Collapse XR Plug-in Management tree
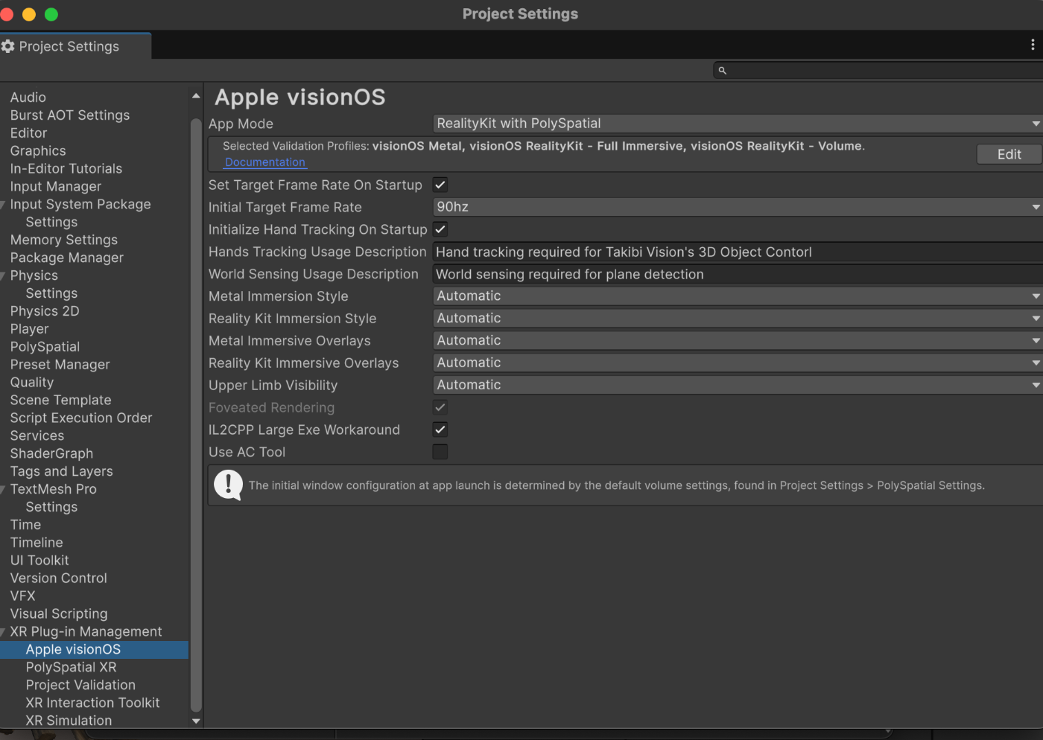Viewport: 1043px width, 740px height. 4,632
